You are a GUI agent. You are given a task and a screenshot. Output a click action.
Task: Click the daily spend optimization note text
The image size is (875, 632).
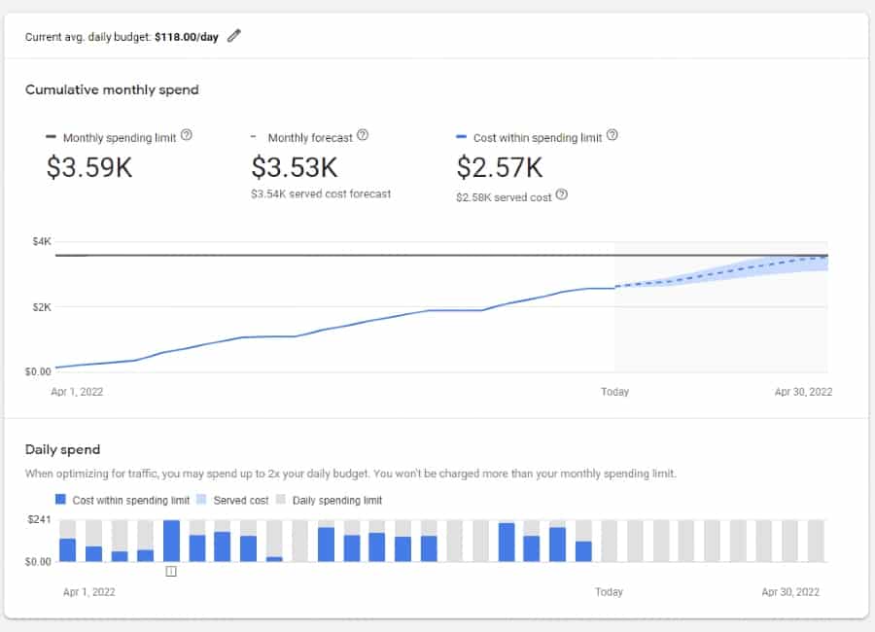coord(350,474)
